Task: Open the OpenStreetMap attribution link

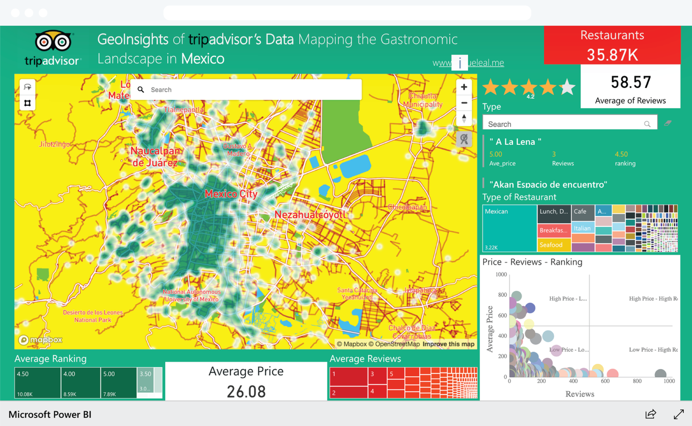Action: (x=394, y=344)
